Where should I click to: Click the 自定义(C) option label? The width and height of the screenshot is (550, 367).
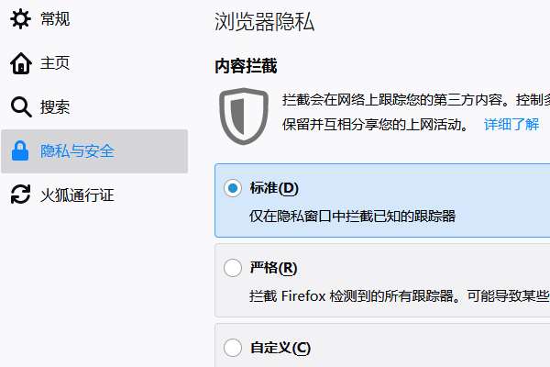click(x=280, y=348)
